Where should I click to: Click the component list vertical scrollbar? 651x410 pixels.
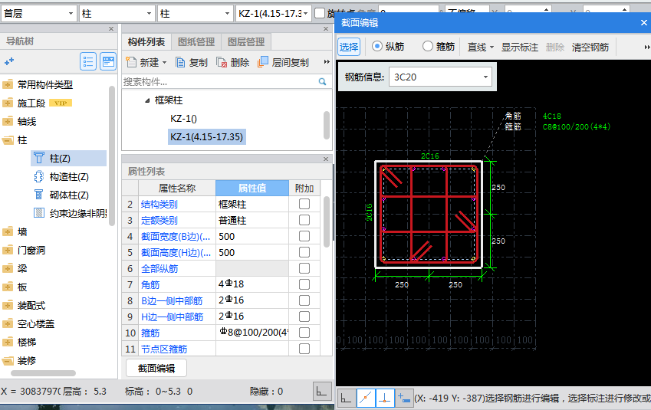click(x=327, y=125)
